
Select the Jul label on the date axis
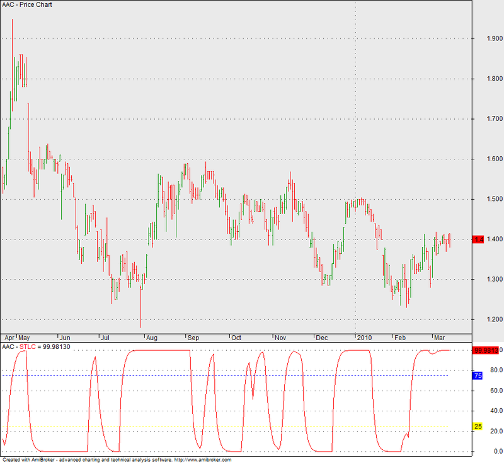pos(105,338)
